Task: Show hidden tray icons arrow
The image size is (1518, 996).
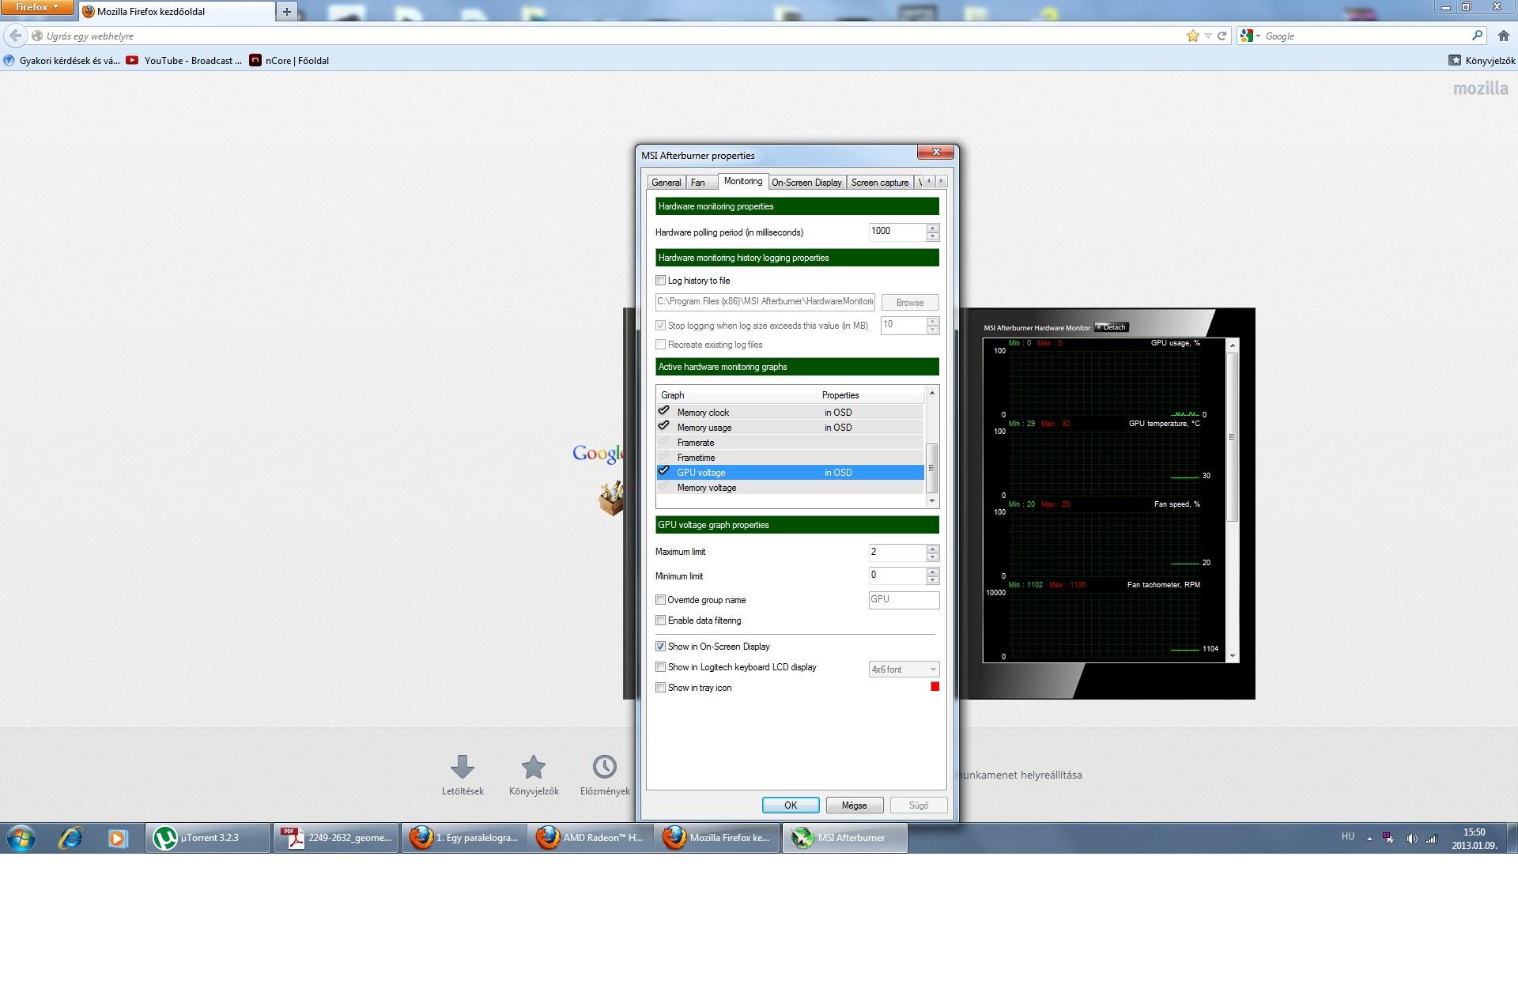Action: (1369, 839)
